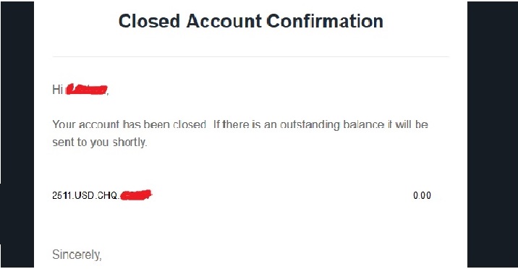Viewport: 518px width, 269px height.
Task: Click the 0.00 balance amount
Action: (x=422, y=195)
